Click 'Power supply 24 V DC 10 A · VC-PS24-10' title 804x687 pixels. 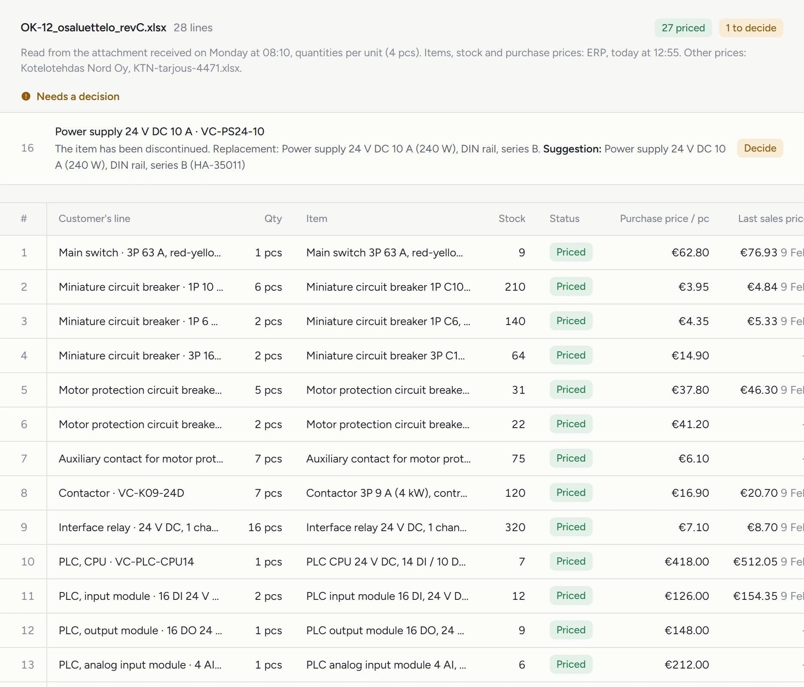tap(159, 131)
